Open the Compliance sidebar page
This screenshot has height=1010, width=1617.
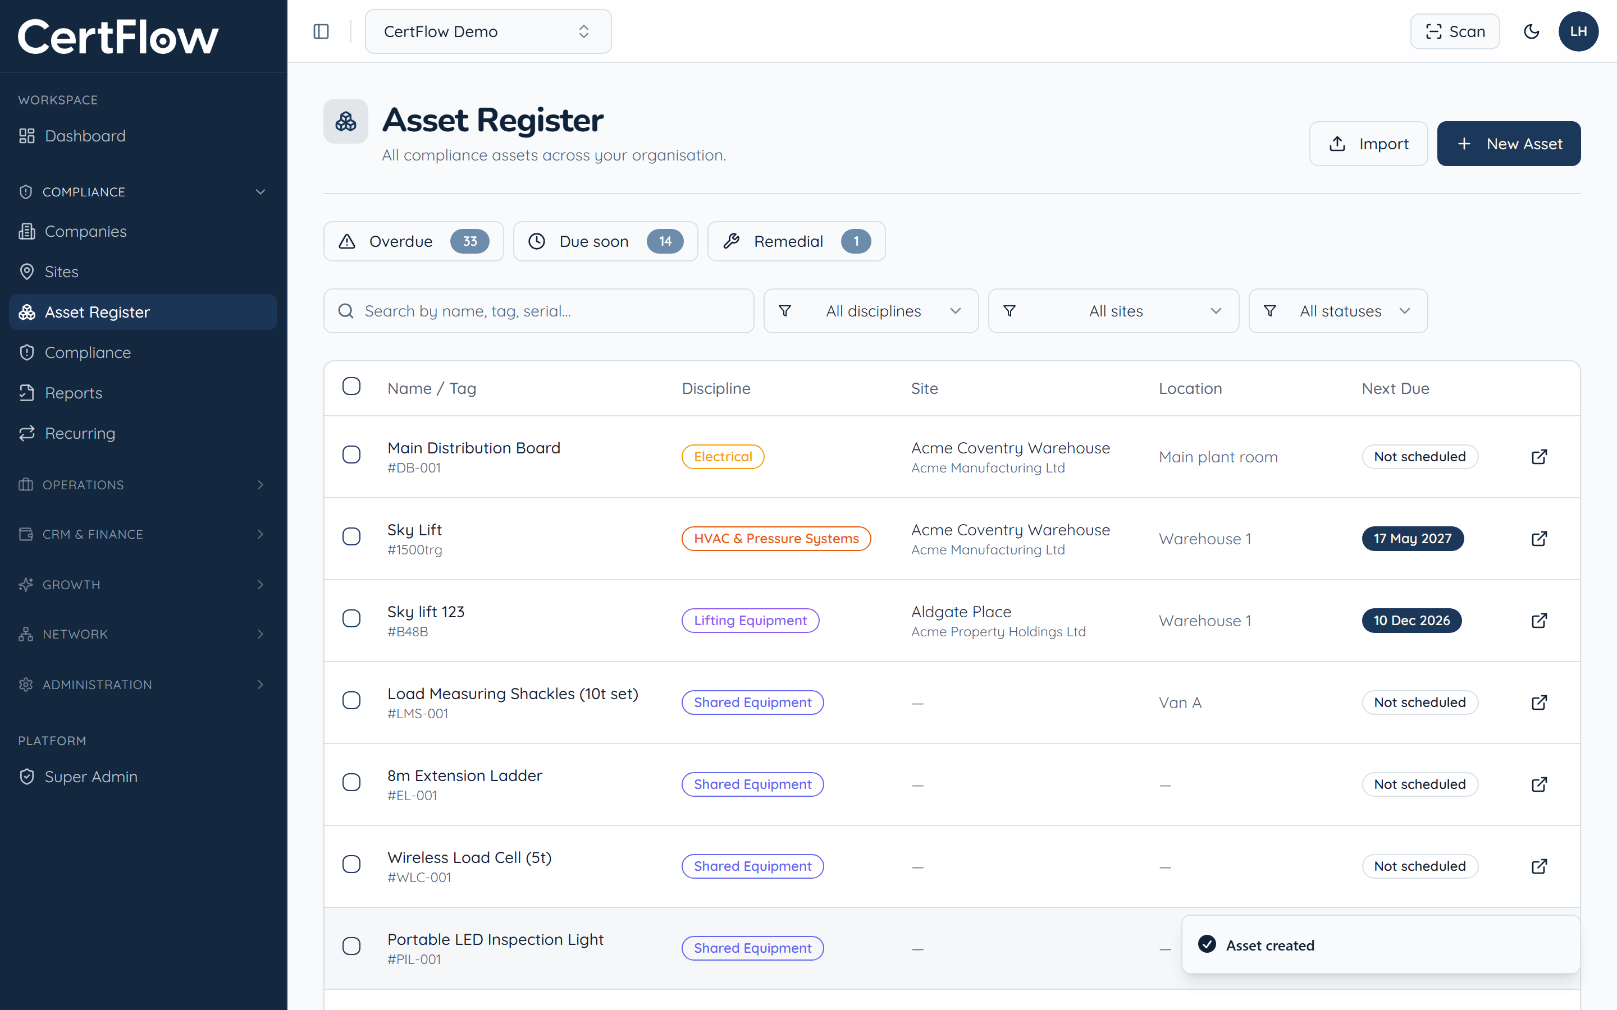(143, 353)
